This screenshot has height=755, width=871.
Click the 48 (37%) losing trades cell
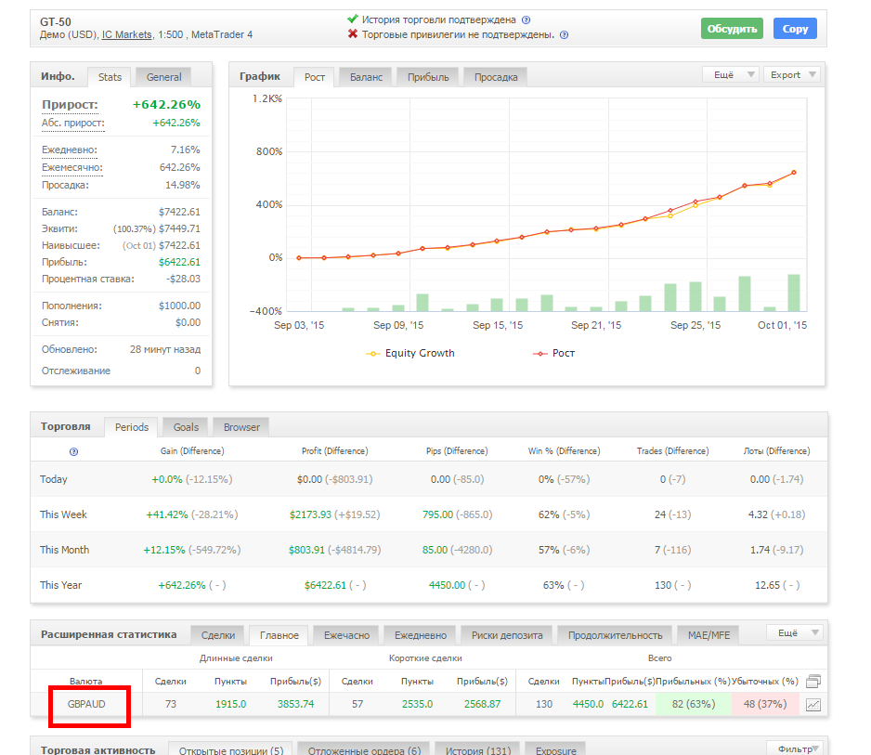tap(765, 704)
